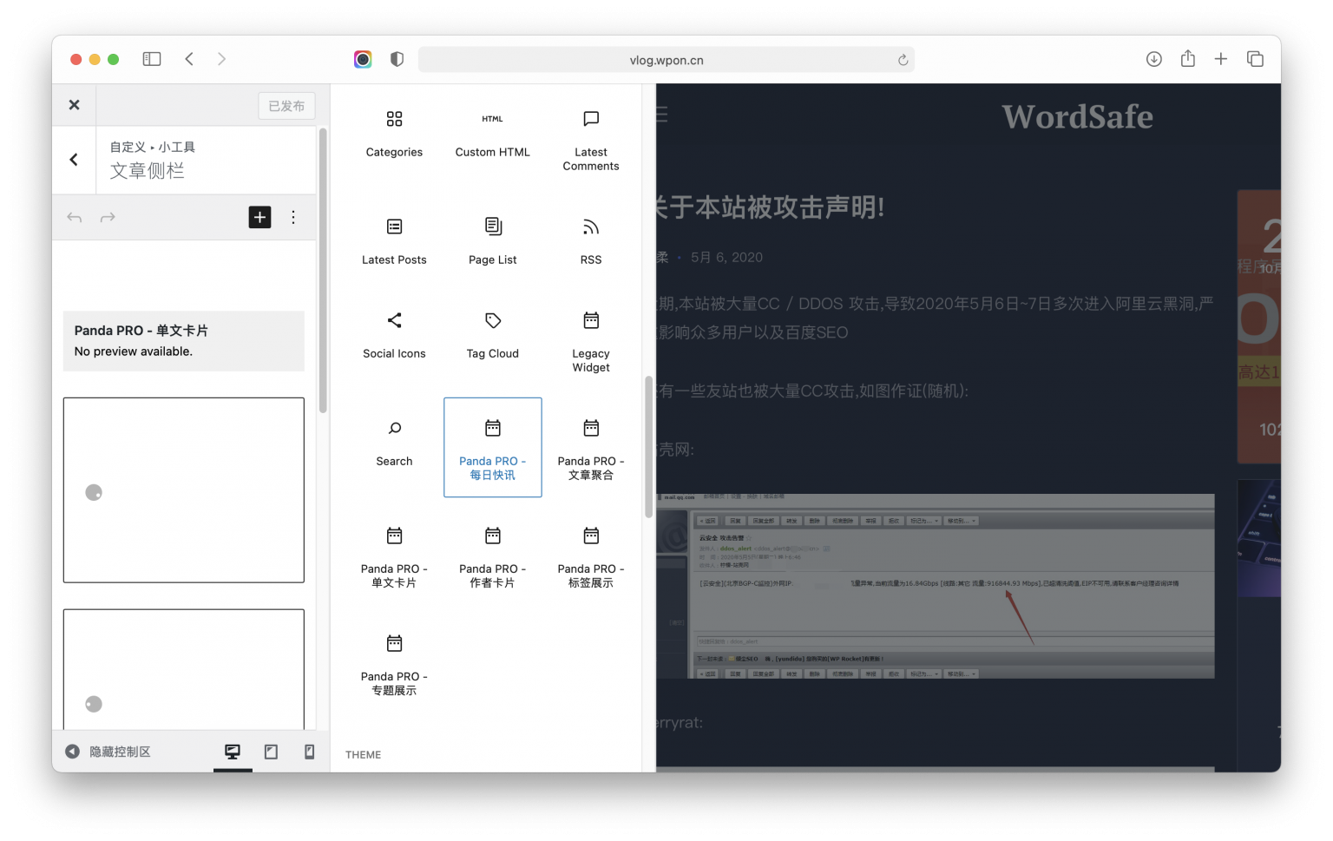Click the 自定义 ▸ 小工具 breadcrumb
The width and height of the screenshot is (1333, 841).
(153, 148)
